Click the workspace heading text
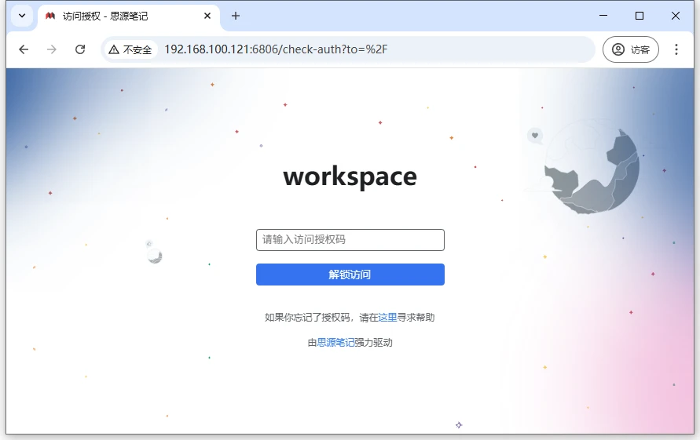The width and height of the screenshot is (700, 440). (350, 177)
